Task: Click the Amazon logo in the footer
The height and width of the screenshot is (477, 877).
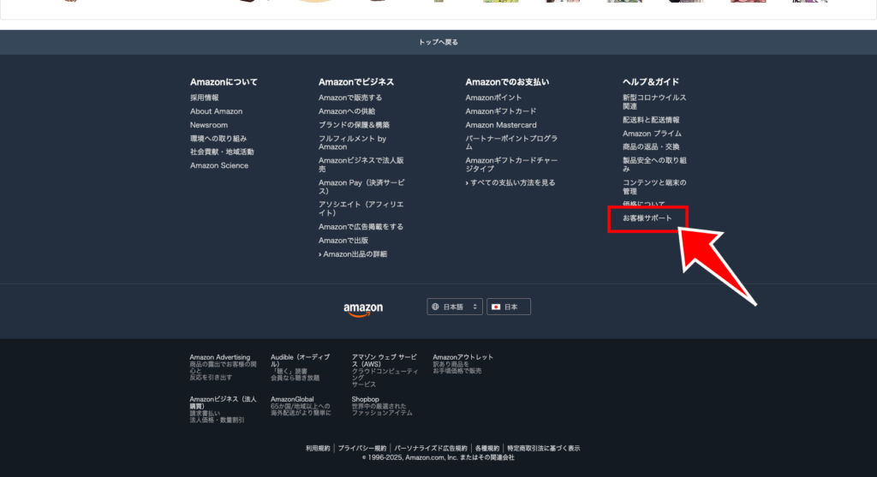Action: [363, 309]
